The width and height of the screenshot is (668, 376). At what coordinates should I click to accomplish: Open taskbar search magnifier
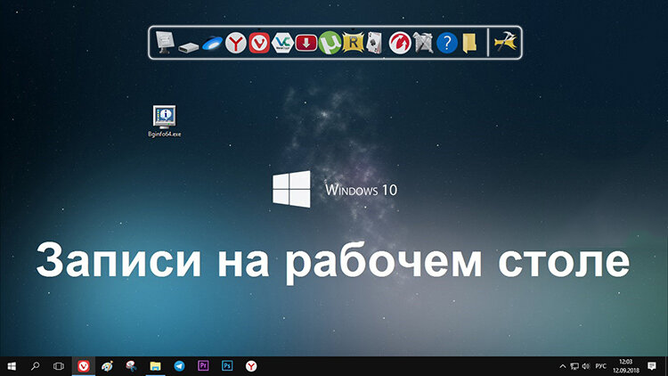click(x=36, y=366)
